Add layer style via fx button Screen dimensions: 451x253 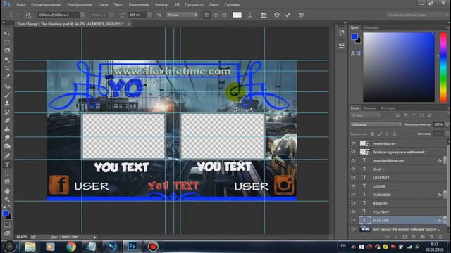point(396,237)
